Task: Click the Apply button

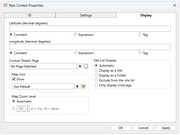Action: pyautogui.click(x=166, y=128)
